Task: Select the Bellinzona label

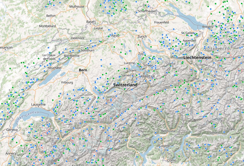Action: [x=168, y=131]
